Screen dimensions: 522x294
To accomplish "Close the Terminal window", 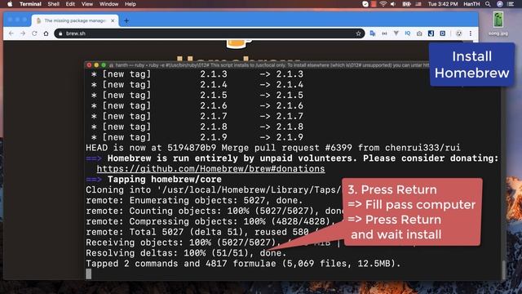I will tap(89, 65).
